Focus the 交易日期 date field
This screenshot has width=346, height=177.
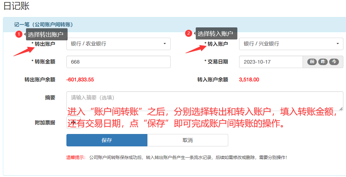[271, 62]
